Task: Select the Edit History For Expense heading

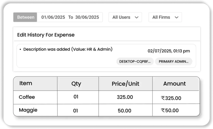Action: pyautogui.click(x=46, y=35)
